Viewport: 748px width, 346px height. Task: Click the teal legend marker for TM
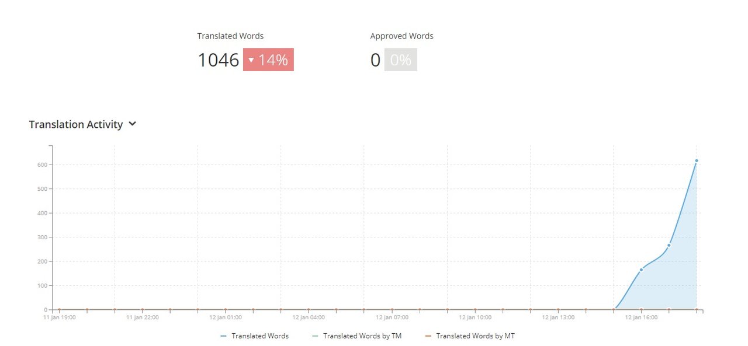tap(315, 336)
